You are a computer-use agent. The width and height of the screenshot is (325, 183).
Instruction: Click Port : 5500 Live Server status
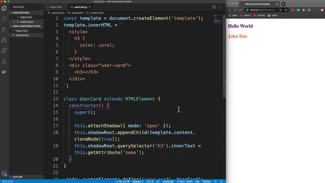tap(185, 181)
